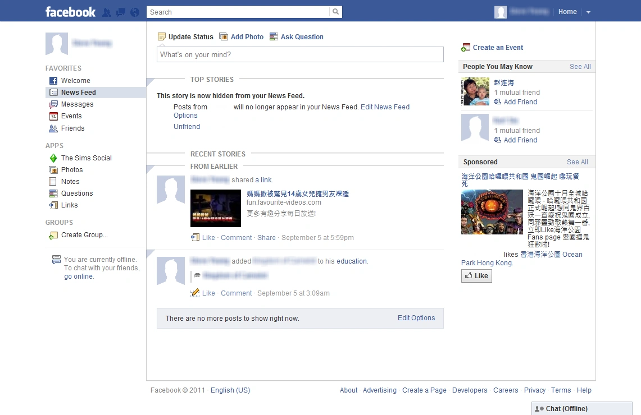
Task: Click Edit News Feed Options link
Action: pyautogui.click(x=385, y=107)
